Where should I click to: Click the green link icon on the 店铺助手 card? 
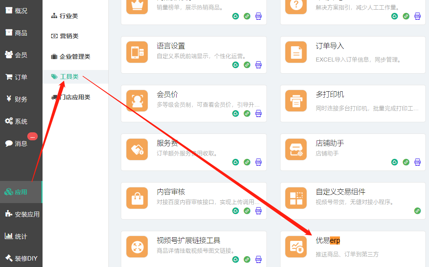[406, 162]
